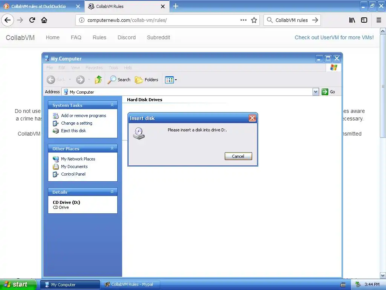The height and width of the screenshot is (290, 386).
Task: Open the Tools menu in My Computer
Action: (x=113, y=68)
